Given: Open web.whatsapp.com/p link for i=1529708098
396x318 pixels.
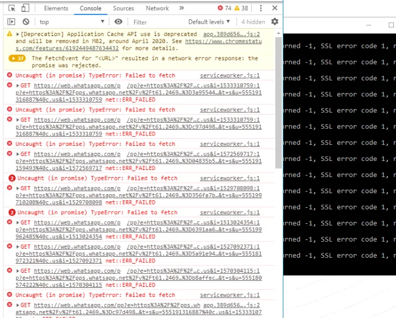Looking at the screenshot, I should pos(77,188).
